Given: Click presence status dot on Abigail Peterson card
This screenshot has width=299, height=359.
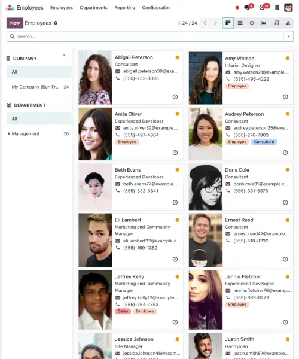Looking at the screenshot, I should (177, 57).
